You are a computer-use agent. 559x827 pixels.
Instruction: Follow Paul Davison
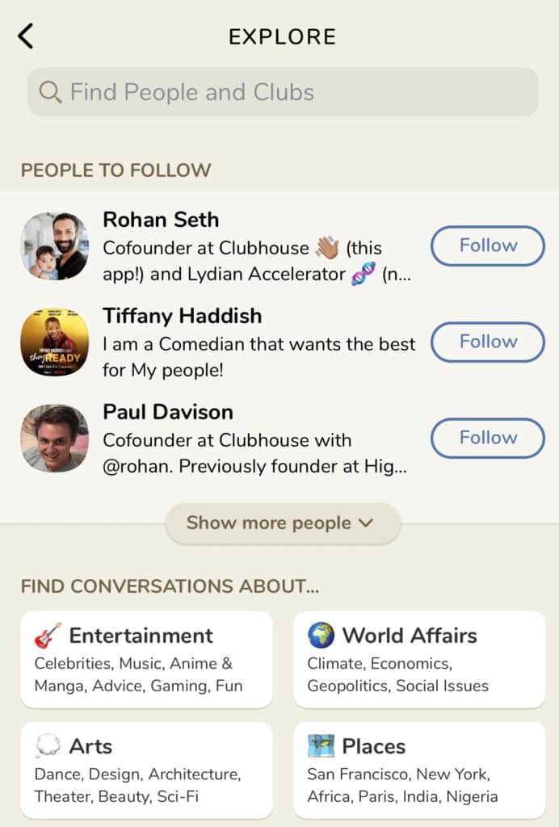pos(488,438)
